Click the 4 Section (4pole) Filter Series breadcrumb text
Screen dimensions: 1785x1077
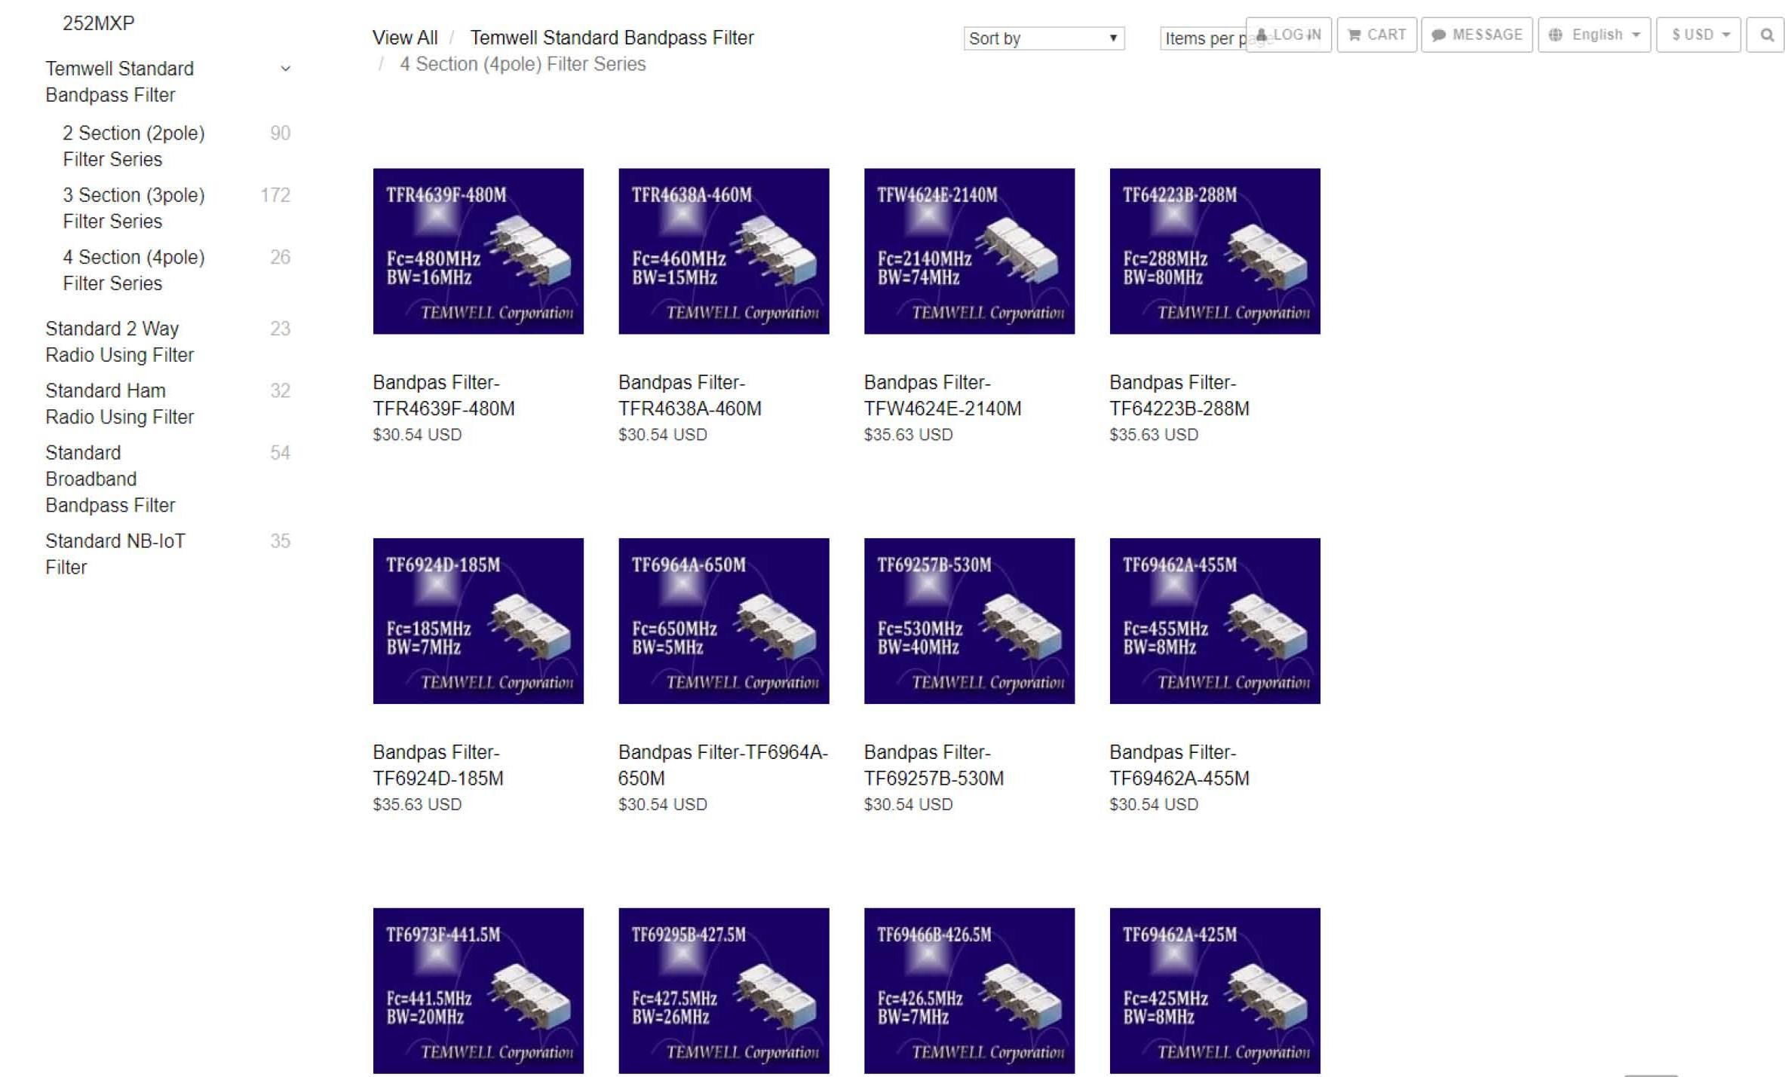[x=523, y=64]
